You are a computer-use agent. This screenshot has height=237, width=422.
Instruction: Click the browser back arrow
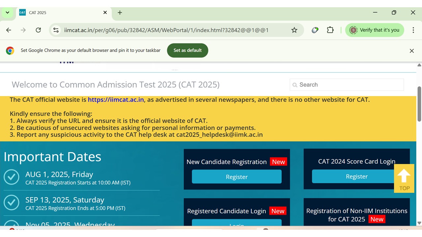(9, 30)
